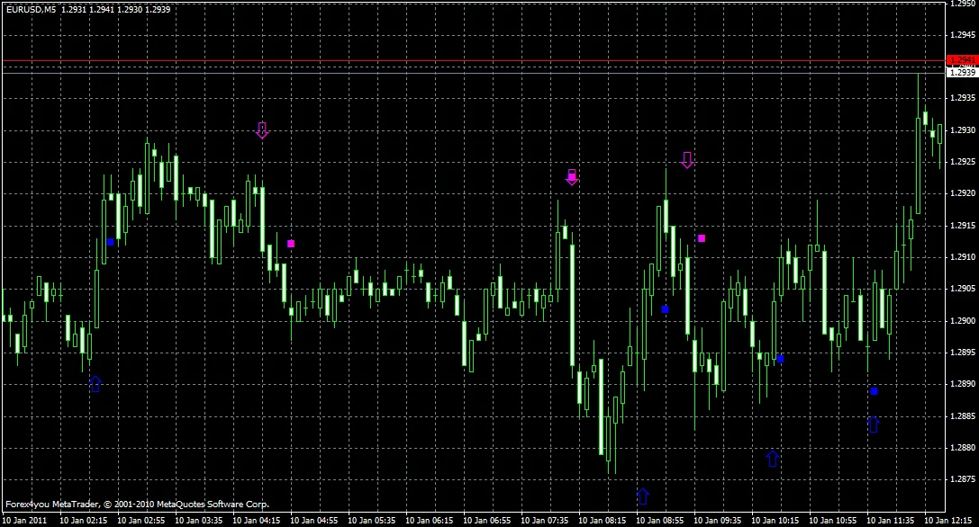This screenshot has height=527, width=979.
Task: Click the 10 Jan 10:15 time label
Action: (775, 520)
